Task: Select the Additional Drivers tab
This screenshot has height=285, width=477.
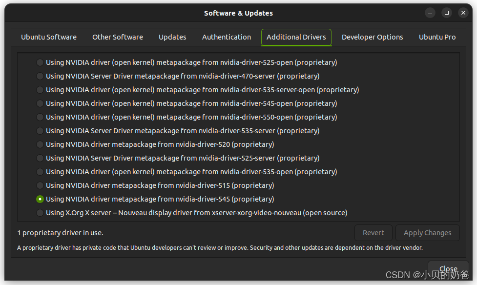Action: (x=296, y=37)
